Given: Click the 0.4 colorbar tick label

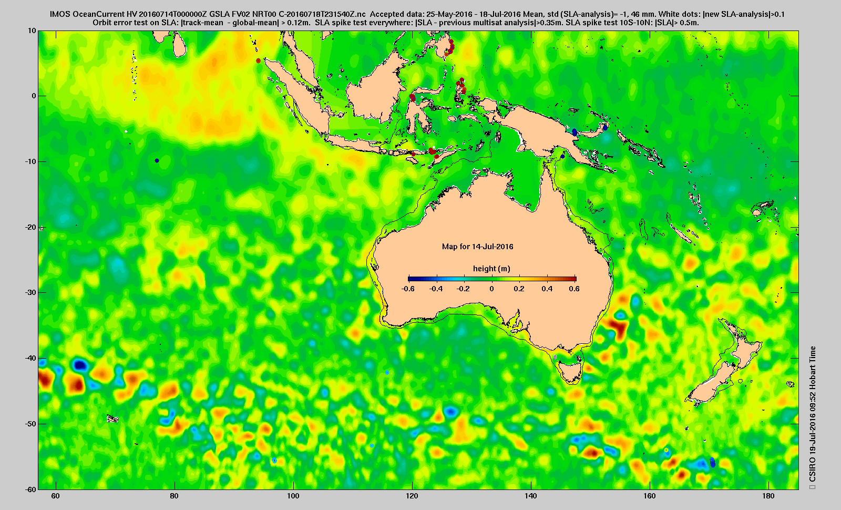Looking at the screenshot, I should point(547,289).
